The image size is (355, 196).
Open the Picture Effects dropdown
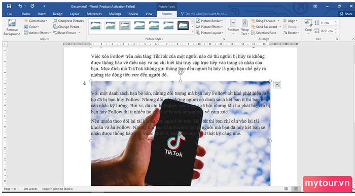209,27
